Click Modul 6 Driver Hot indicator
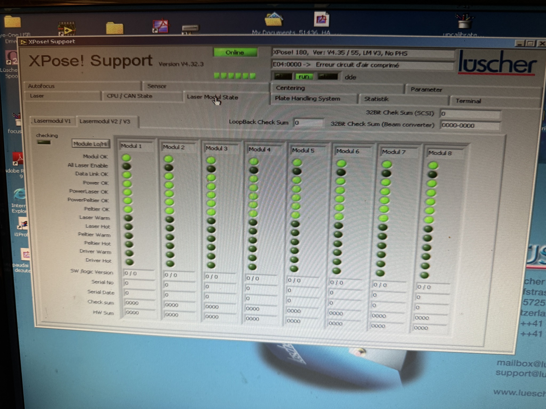Screen dimensions: 546x409 337,271
